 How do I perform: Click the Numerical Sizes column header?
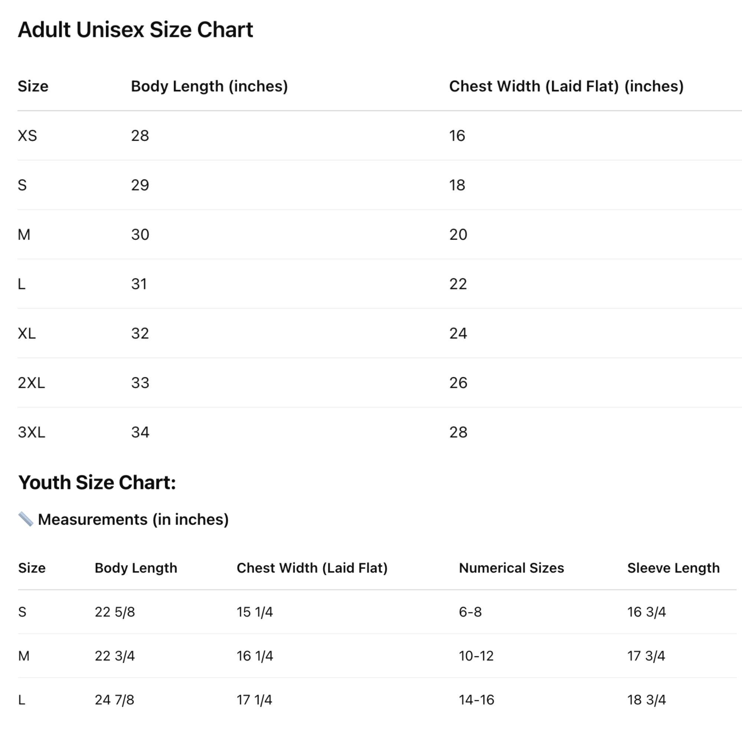(512, 568)
